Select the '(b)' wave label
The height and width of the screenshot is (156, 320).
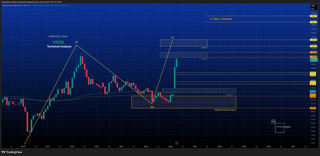pos(152,107)
